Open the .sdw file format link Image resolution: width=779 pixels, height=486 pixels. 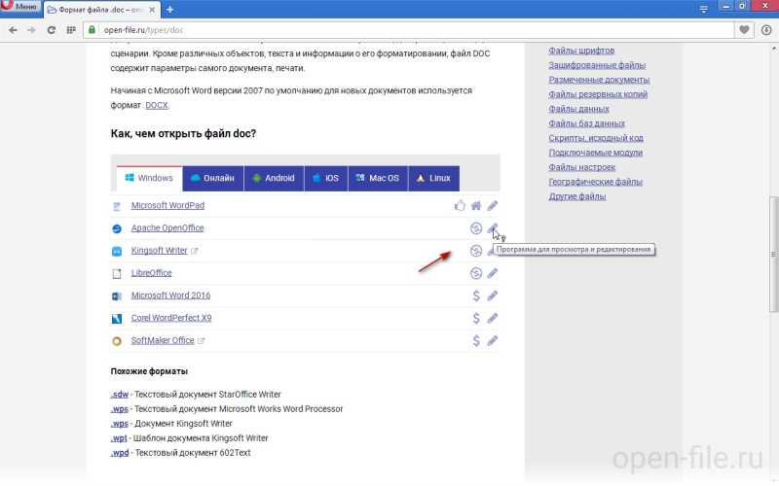(119, 395)
